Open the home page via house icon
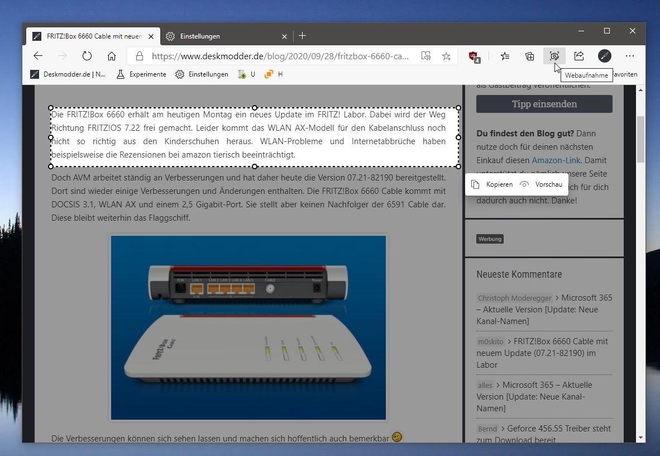 point(112,56)
